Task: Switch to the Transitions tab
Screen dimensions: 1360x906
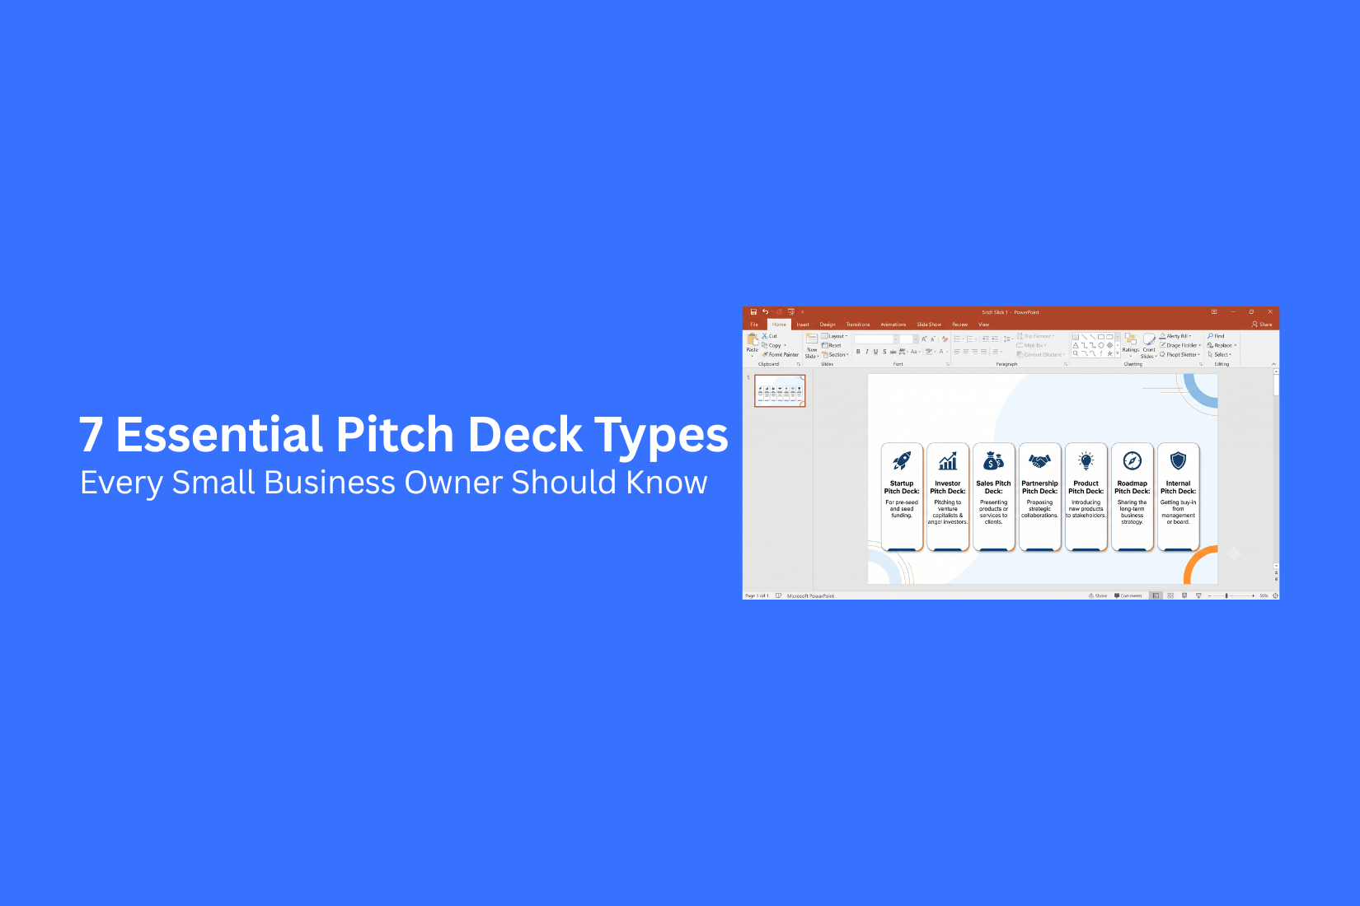Action: [x=858, y=325]
